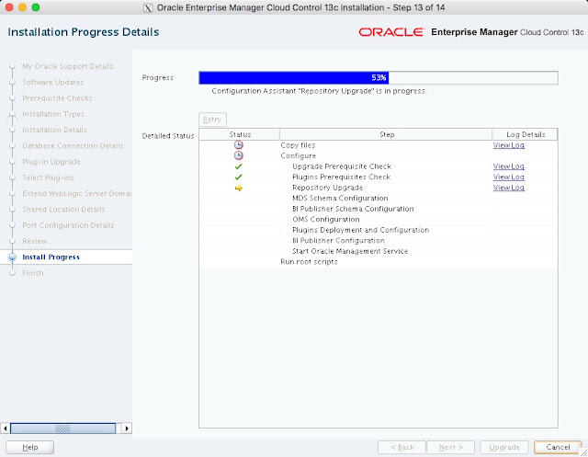The image size is (588, 457).
Task: Click the green checkmark for Upgrade Prerequisite Check
Action: tap(239, 166)
